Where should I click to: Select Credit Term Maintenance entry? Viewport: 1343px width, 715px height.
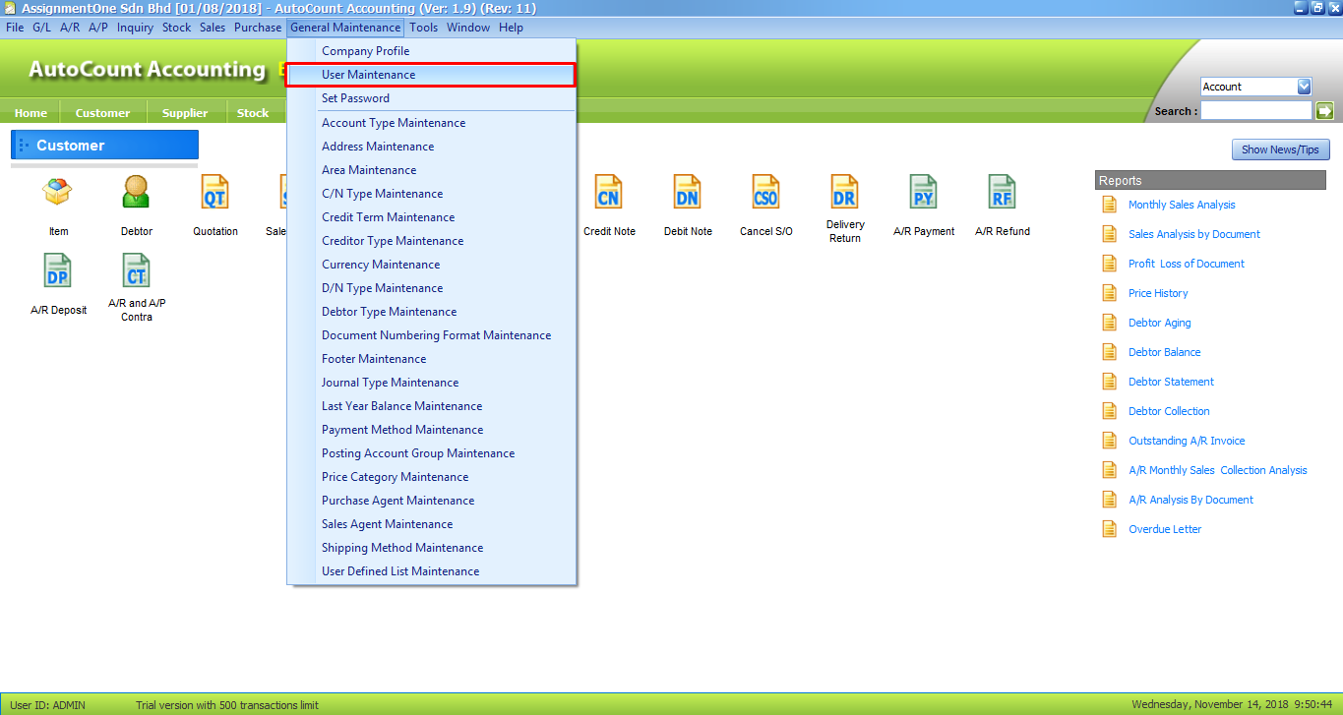pos(431,217)
